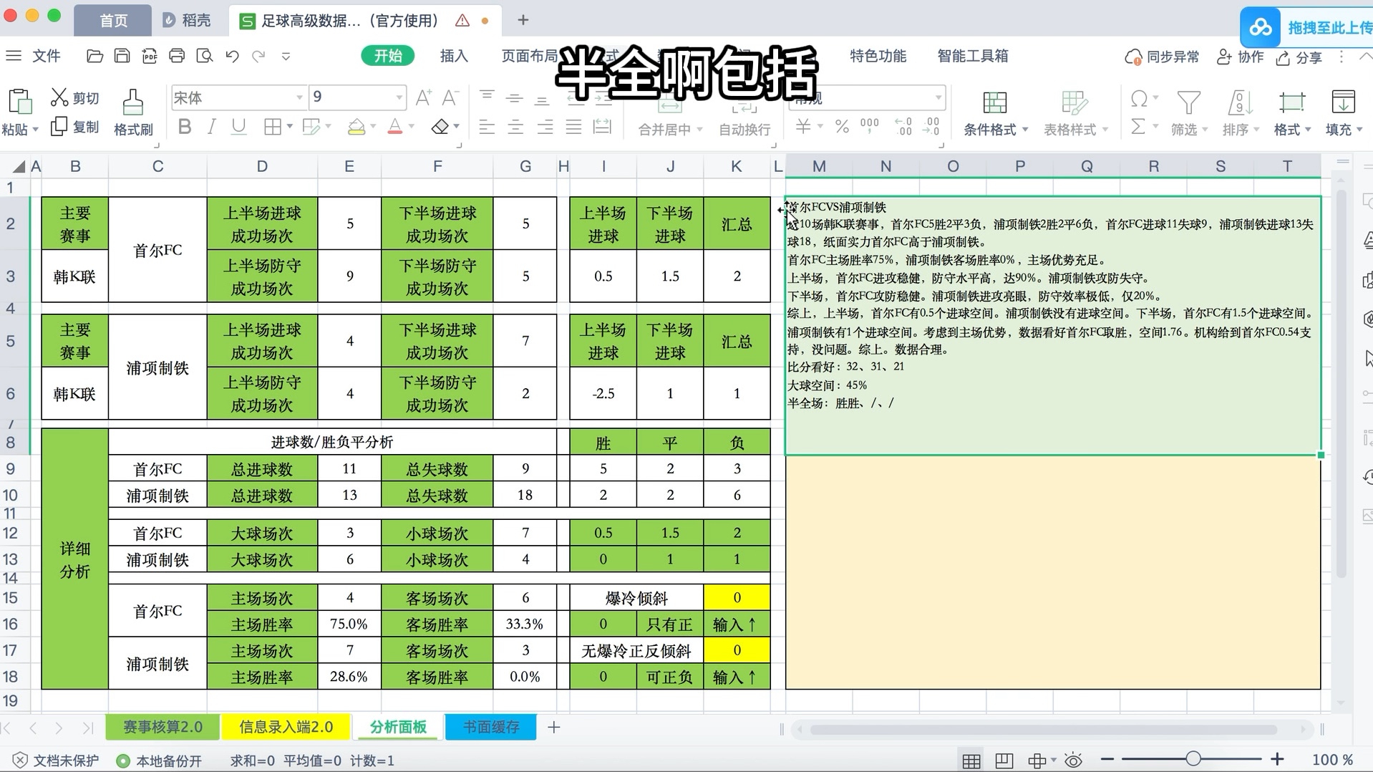This screenshot has height=772, width=1373.
Task: Open the Smart Toolbox (智能工具箱) tab
Action: tap(973, 56)
